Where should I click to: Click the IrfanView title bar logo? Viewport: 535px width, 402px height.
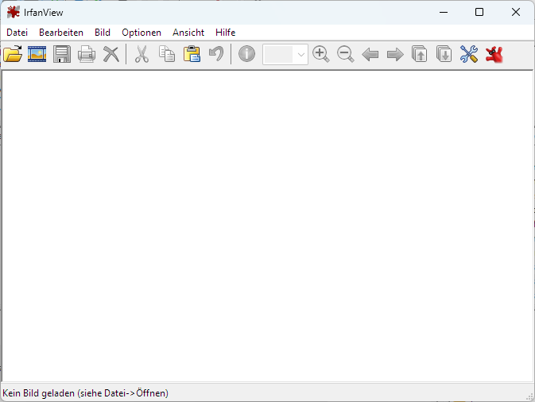coord(14,12)
